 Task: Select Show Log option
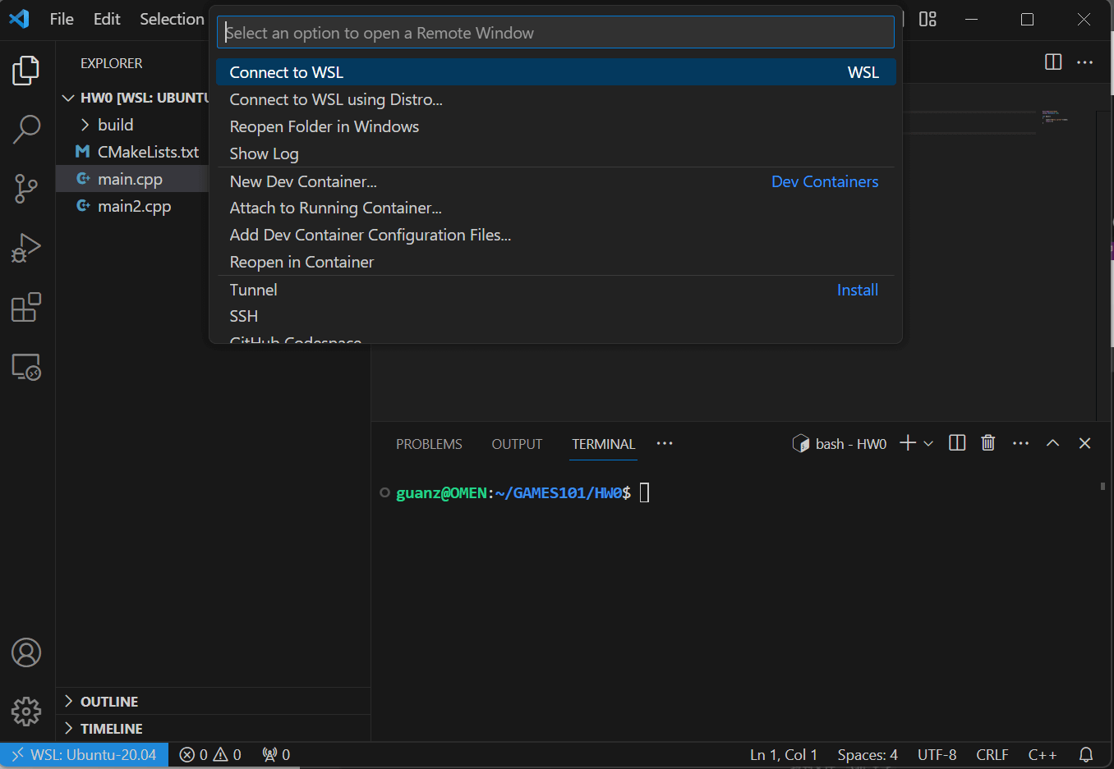[x=555, y=153]
